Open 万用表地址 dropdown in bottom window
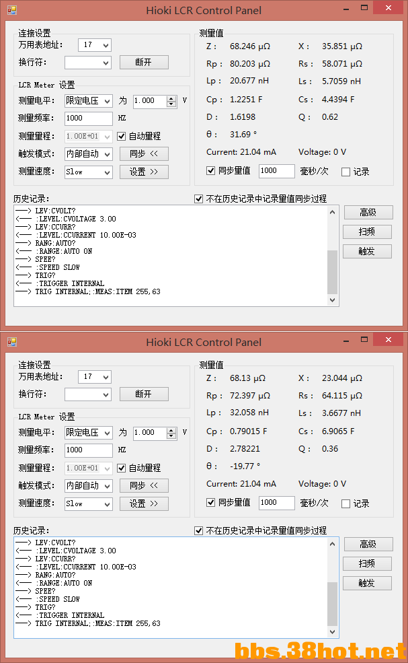 pyautogui.click(x=95, y=377)
